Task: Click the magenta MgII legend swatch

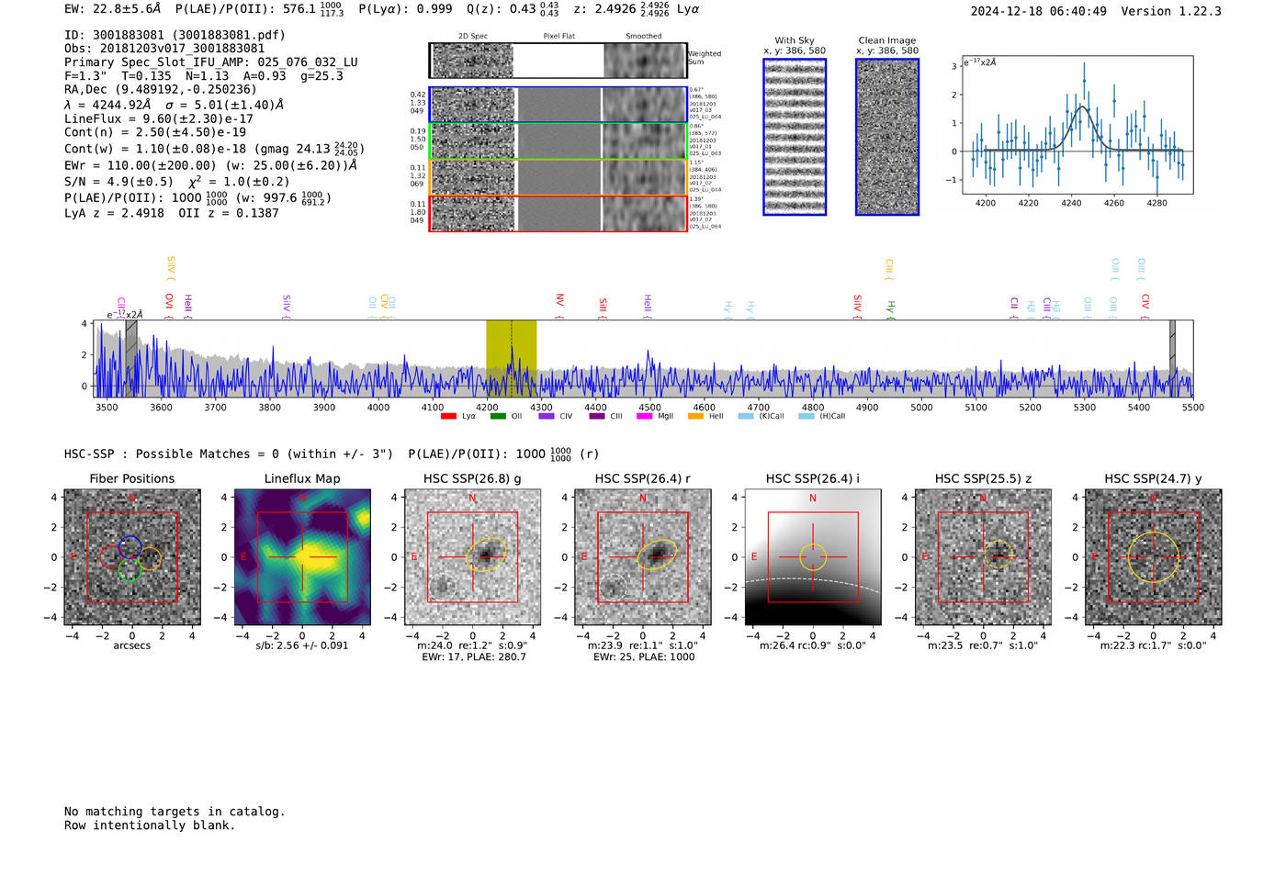Action: click(x=645, y=416)
